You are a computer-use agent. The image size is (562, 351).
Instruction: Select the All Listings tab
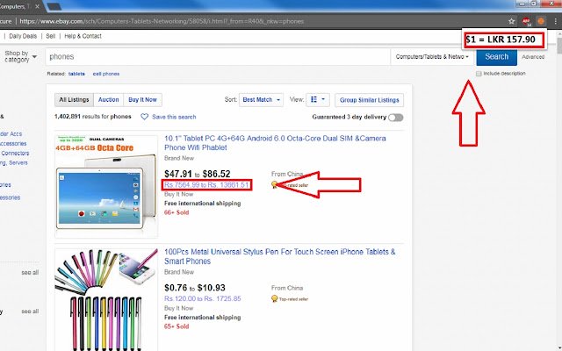coord(74,100)
